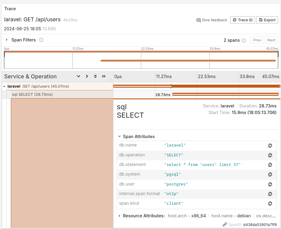This screenshot has width=281, height=229.
Task: Click the host.arch = x86_64 attribute
Action: (187, 216)
